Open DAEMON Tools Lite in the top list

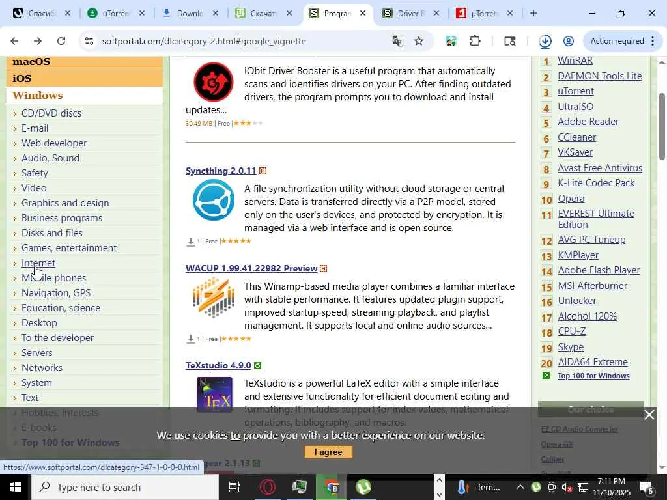tap(600, 76)
